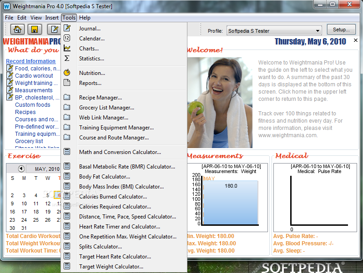Click pencil icon beside Cardio workout

(x=10, y=75)
